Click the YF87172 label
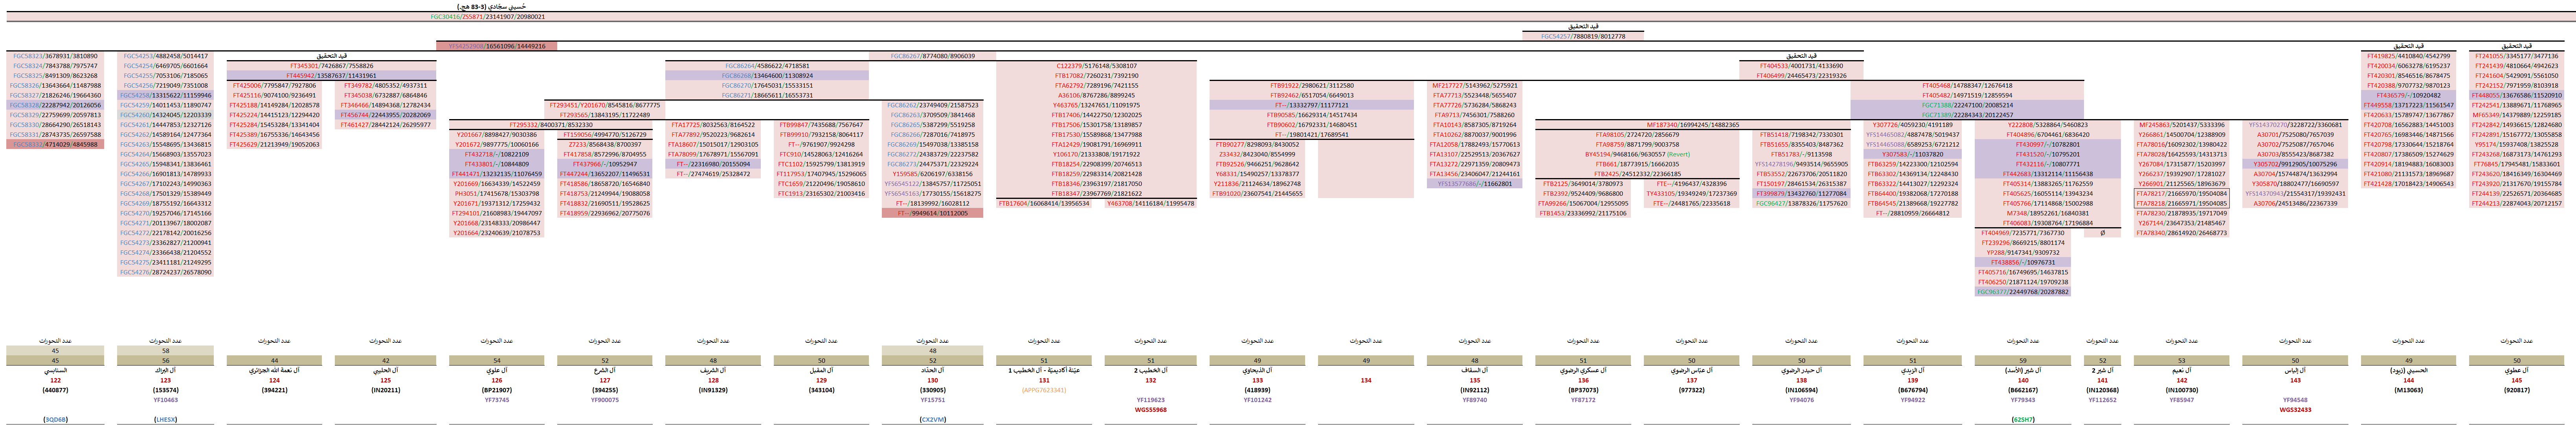This screenshot has height=430, width=2576. (x=1583, y=400)
